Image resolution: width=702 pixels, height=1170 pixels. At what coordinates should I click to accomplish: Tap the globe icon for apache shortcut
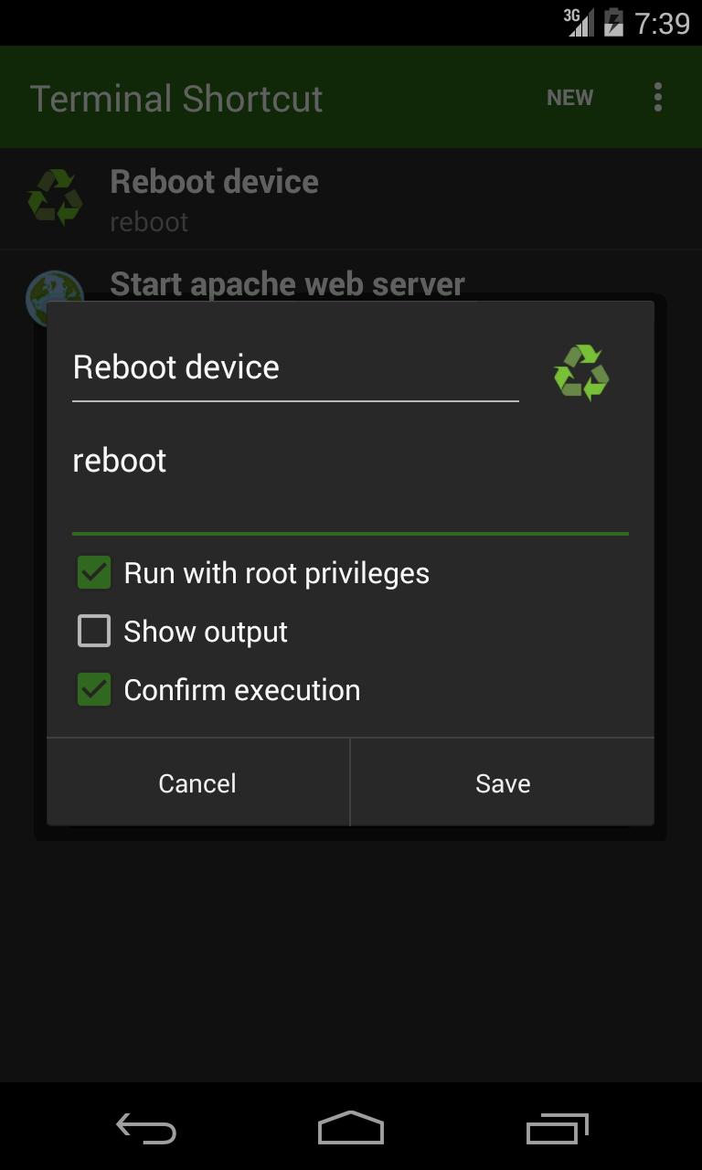click(x=53, y=287)
